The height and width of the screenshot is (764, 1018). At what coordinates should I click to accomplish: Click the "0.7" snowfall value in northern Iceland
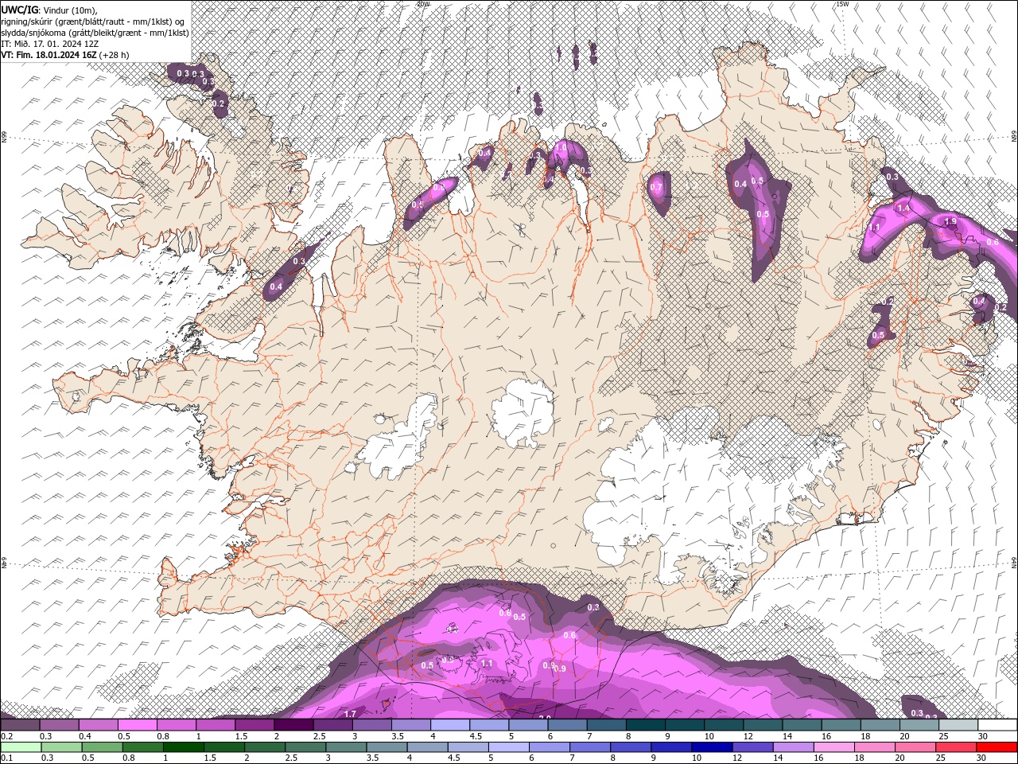tap(656, 187)
